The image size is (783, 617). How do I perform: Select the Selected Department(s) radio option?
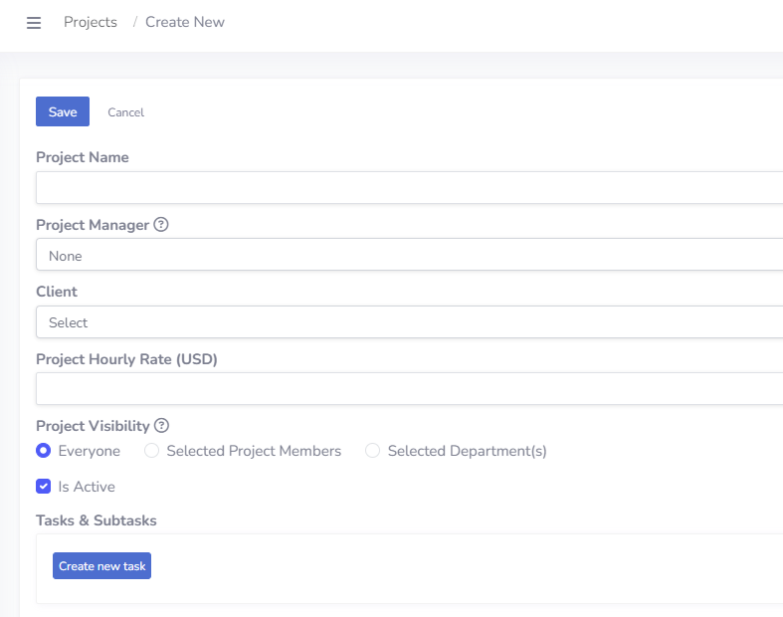(373, 451)
